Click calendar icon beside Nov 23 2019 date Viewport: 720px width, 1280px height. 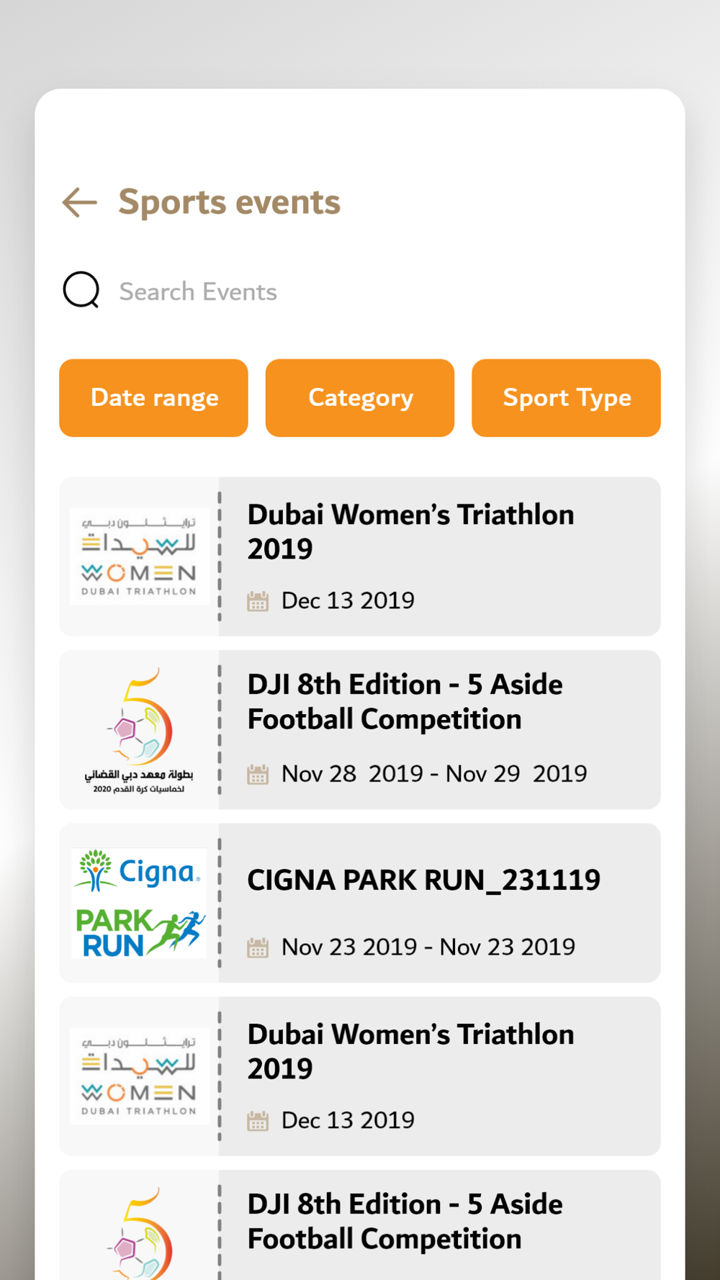click(x=258, y=947)
